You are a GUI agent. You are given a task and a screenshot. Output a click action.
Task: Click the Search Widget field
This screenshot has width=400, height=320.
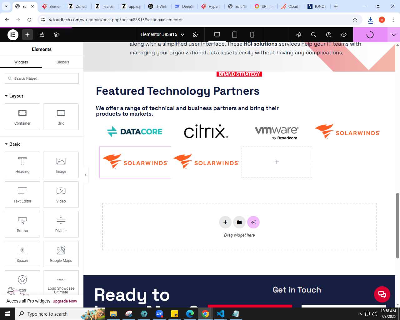click(x=42, y=78)
